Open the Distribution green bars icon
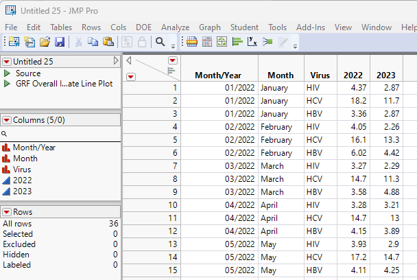The width and height of the screenshot is (417, 280). (x=237, y=42)
